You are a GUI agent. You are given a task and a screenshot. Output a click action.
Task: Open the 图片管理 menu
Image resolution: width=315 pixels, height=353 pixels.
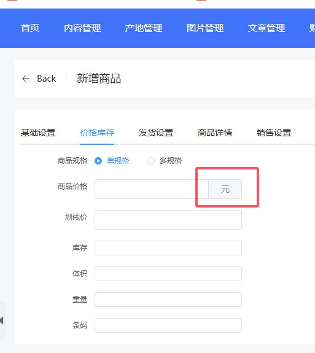click(205, 28)
